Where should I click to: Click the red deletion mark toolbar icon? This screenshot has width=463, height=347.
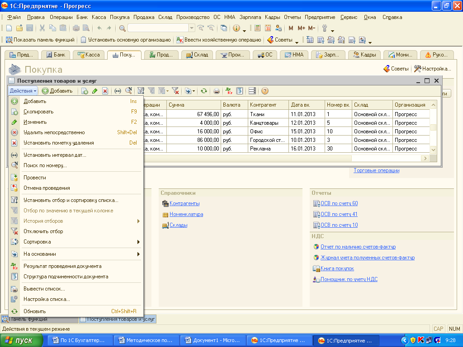click(x=105, y=91)
